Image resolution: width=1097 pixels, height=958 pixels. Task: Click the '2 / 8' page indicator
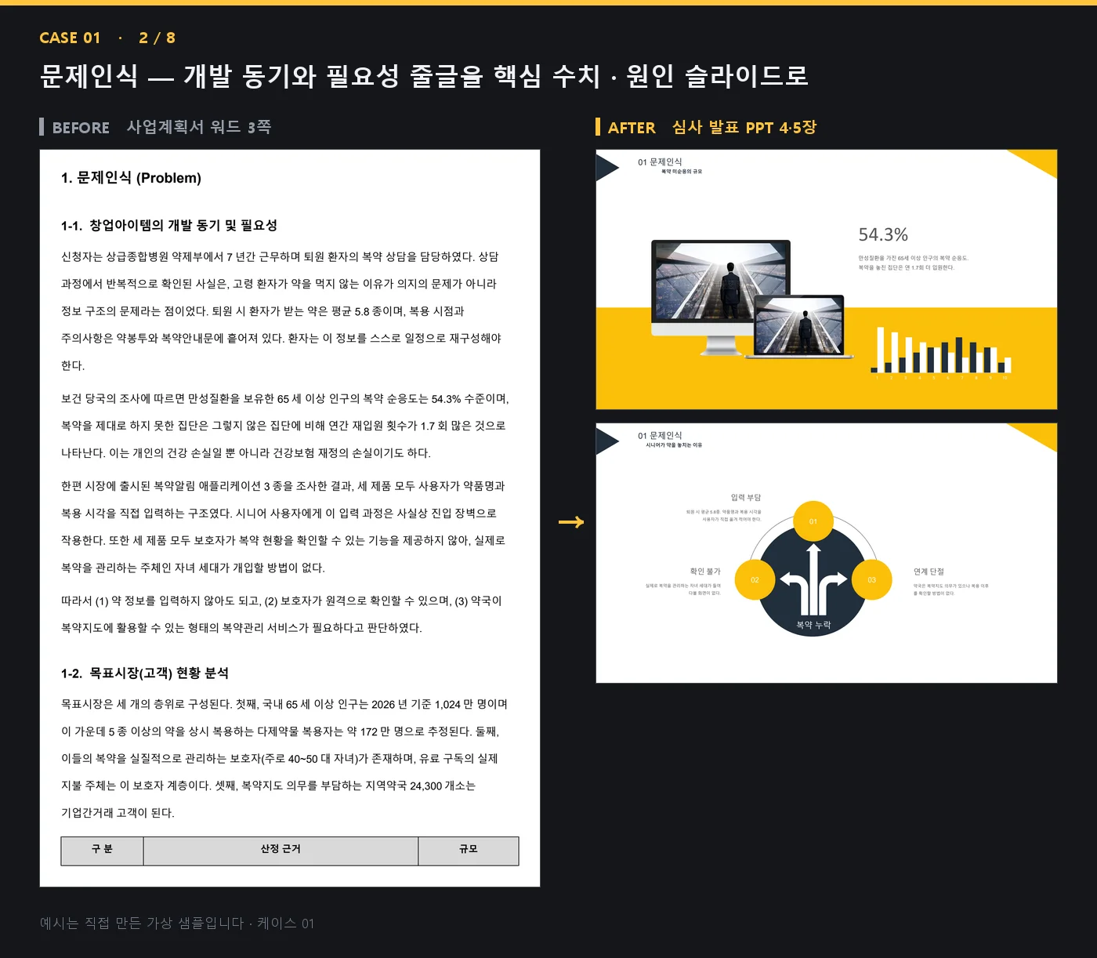(157, 38)
